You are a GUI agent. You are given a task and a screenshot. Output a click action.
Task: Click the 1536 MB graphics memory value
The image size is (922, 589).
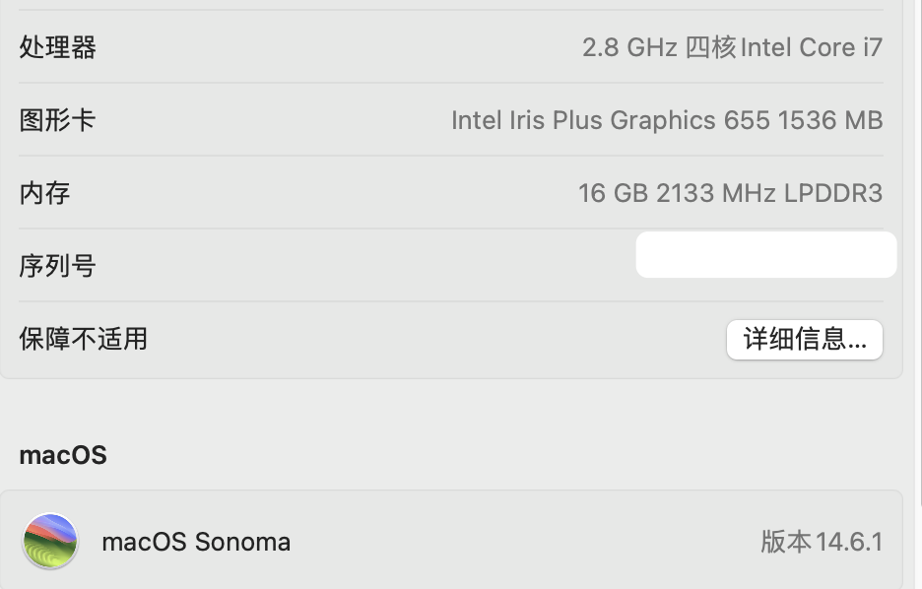(x=830, y=120)
